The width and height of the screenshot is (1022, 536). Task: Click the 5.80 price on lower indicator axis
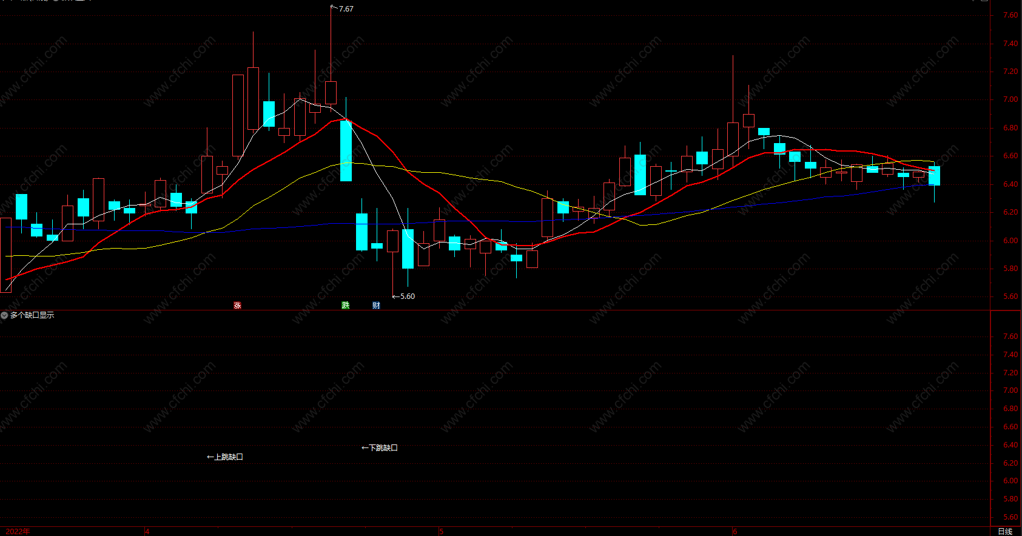click(x=1010, y=499)
